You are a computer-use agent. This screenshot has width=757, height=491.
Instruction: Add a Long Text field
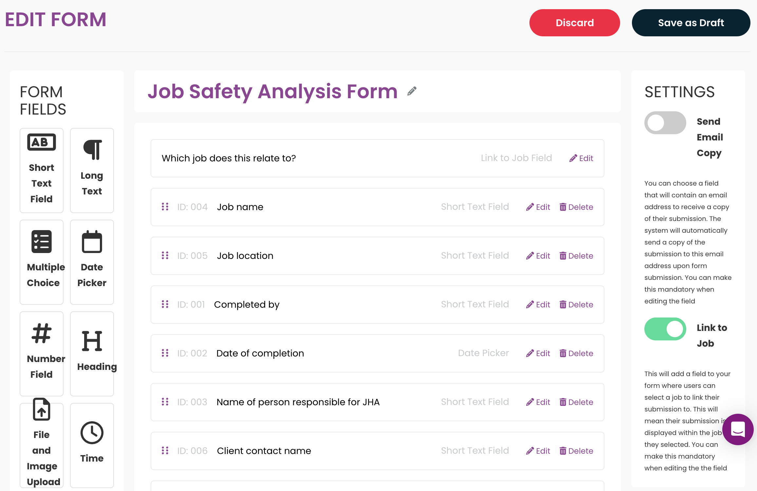92,170
